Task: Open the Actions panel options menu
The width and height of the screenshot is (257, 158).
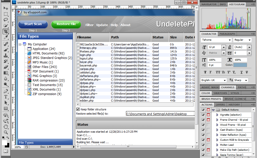Action: click(x=253, y=105)
